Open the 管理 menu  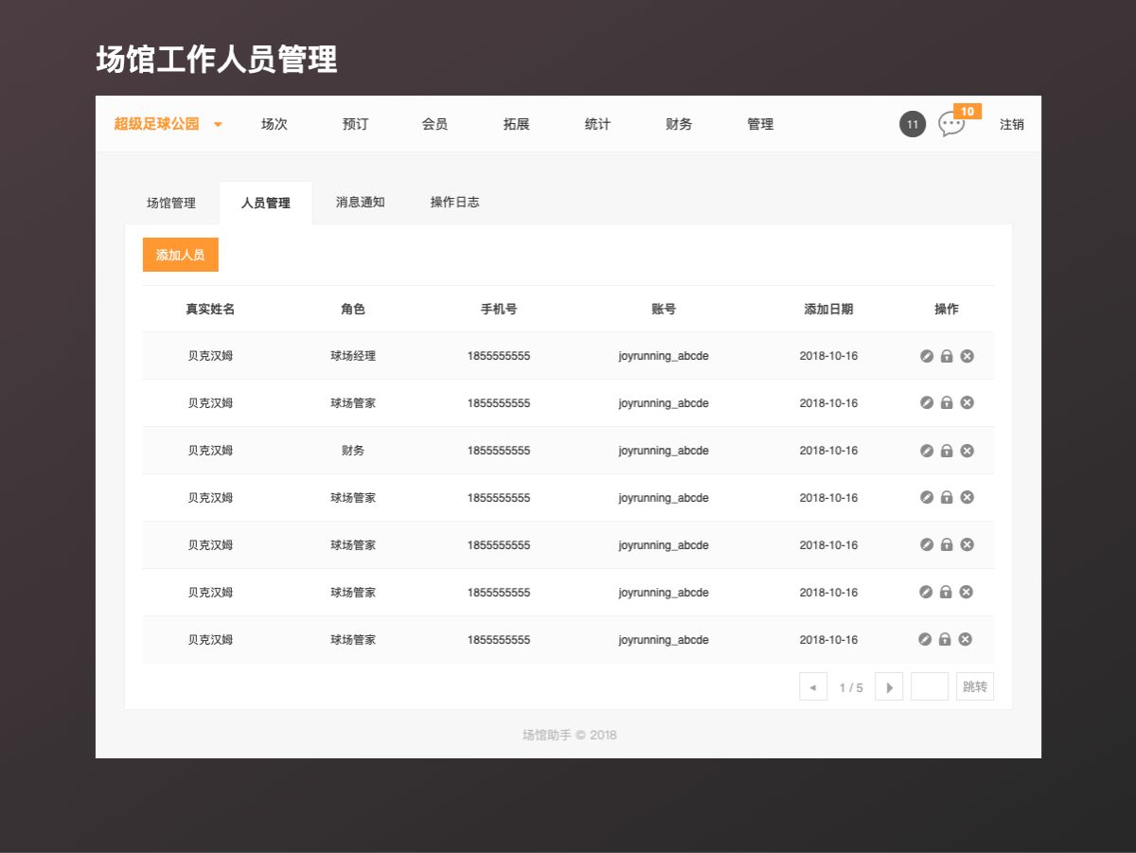point(760,124)
